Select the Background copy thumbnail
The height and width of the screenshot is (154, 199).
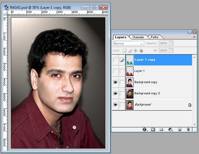(130, 82)
